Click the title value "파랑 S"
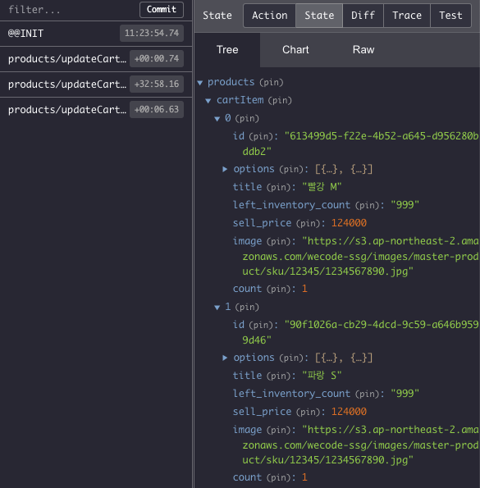Screen dimensions: 480x488 point(322,376)
